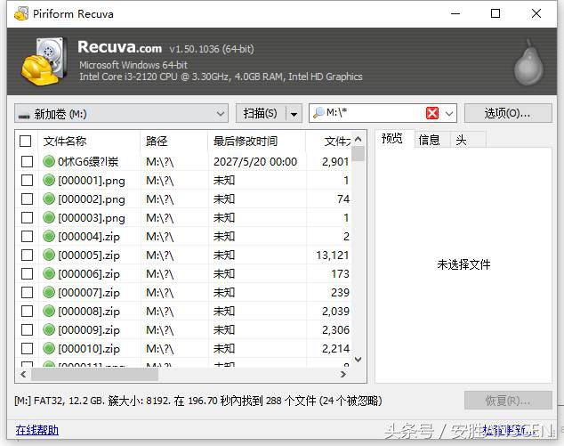Click vertical scrollbar down arrow
The image size is (564, 446).
pyautogui.click(x=358, y=360)
